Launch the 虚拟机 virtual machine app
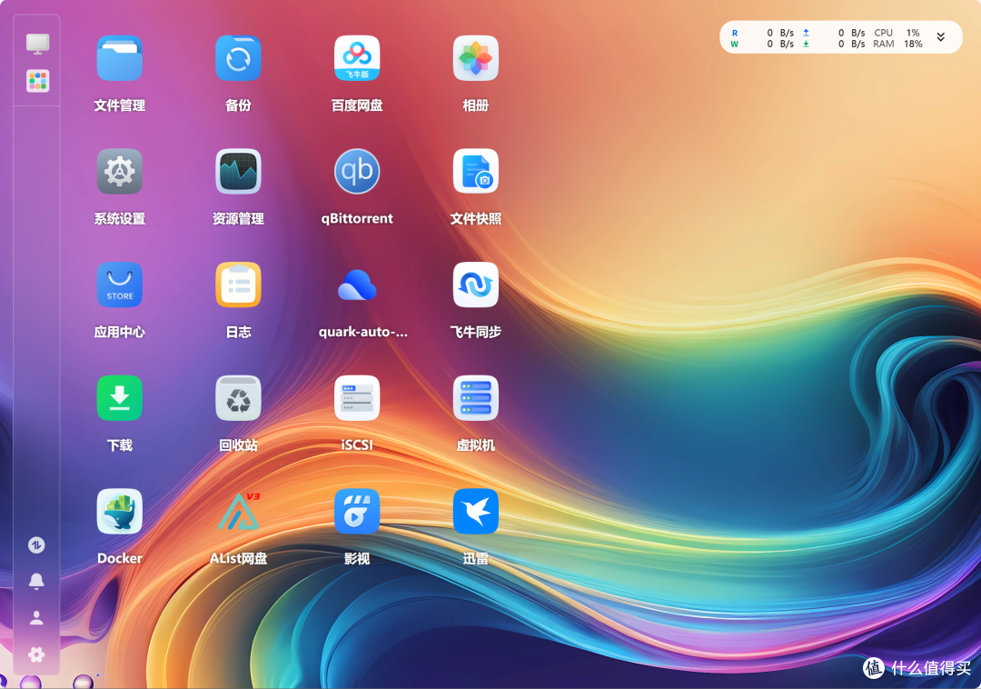The image size is (981, 689). [x=475, y=398]
